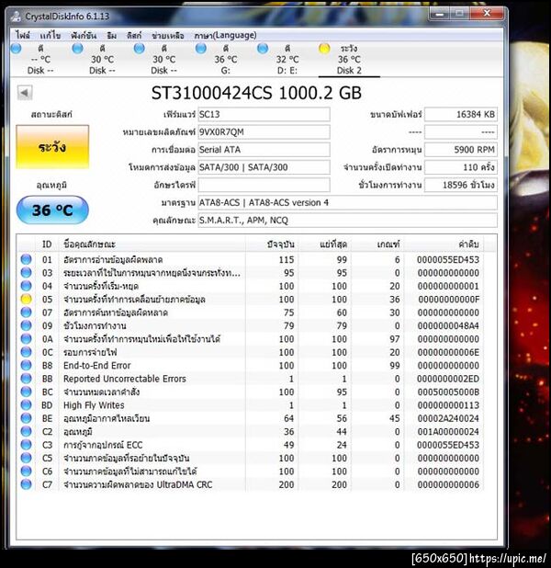Screen dimensions: 551x568
Task: Click the buffer size field 16384 KB
Action: tap(461, 115)
